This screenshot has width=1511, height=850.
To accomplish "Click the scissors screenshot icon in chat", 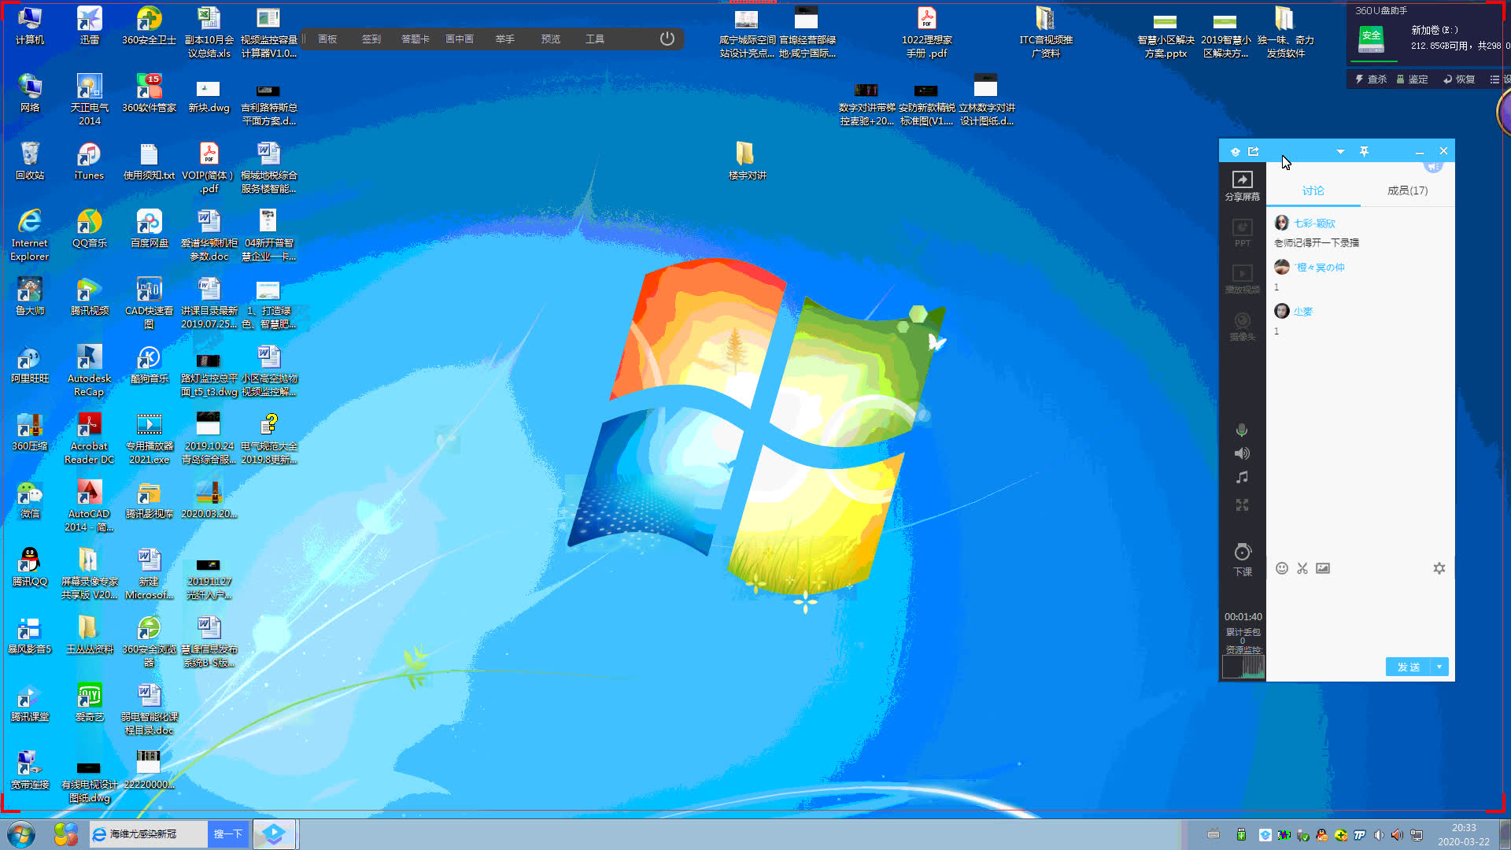I will click(1302, 568).
